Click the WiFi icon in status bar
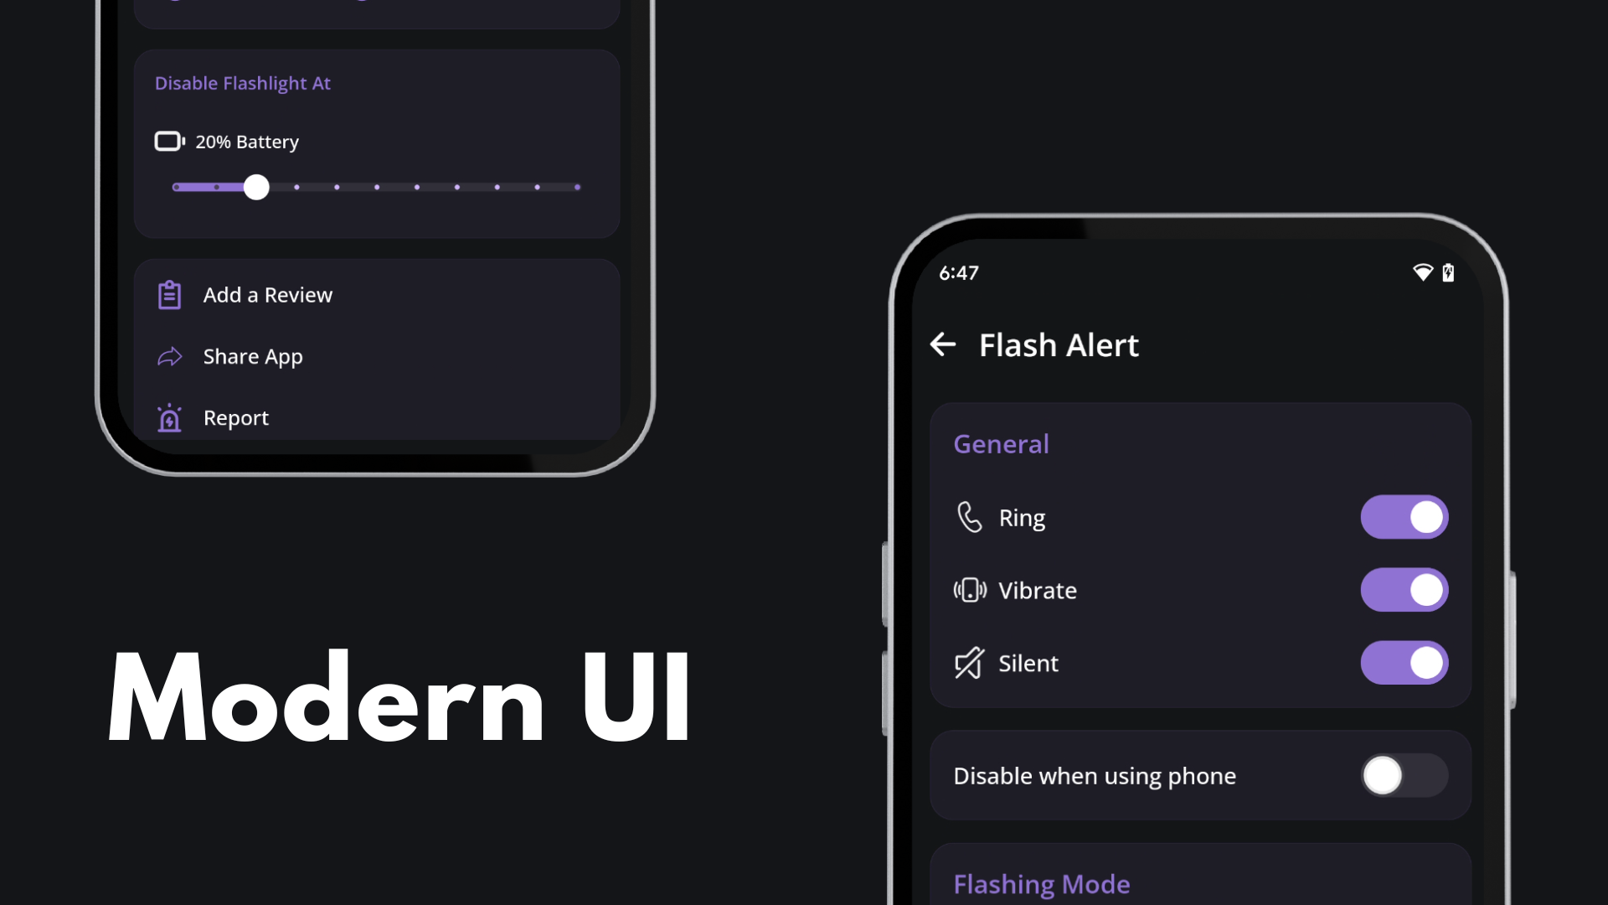 click(1424, 271)
